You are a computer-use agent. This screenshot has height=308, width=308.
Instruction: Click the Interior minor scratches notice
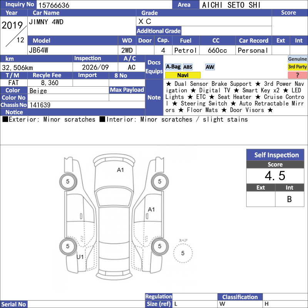[x=174, y=119]
